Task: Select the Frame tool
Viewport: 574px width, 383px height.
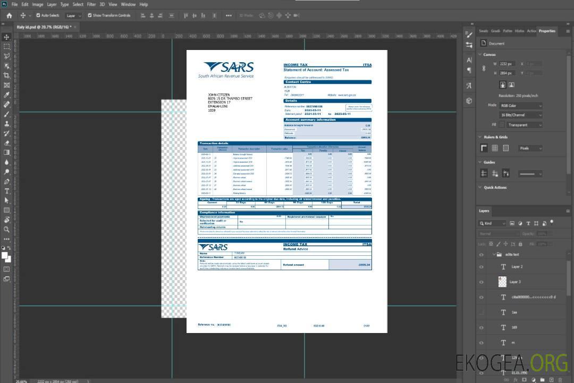Action: point(6,85)
